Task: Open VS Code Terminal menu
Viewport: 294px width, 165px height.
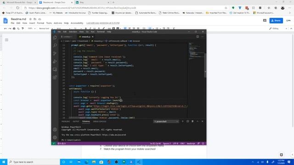Action: coord(101,32)
